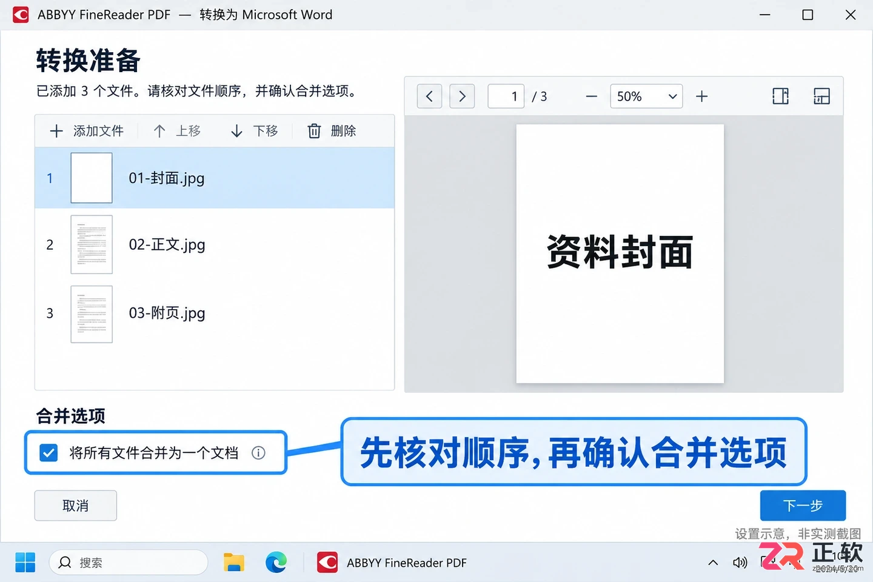Click the Add files plus button
Viewport: 873px width, 582px height.
coord(86,131)
